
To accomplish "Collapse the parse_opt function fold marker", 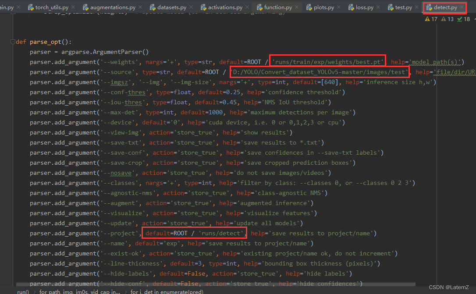I will click(x=13, y=42).
